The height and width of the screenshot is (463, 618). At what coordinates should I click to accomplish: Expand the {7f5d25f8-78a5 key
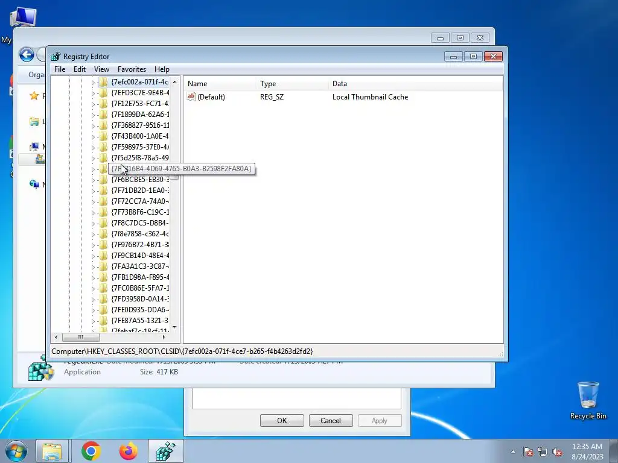[x=93, y=159]
